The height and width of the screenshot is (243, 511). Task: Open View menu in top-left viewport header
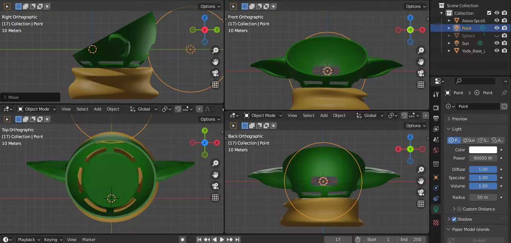66,109
